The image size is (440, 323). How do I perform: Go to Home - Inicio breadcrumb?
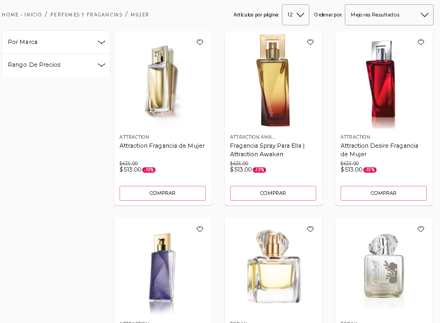click(x=22, y=15)
